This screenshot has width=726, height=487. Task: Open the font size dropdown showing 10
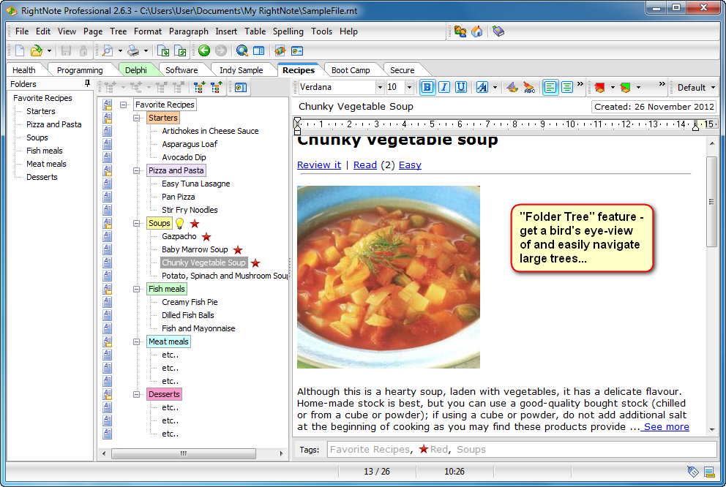409,87
